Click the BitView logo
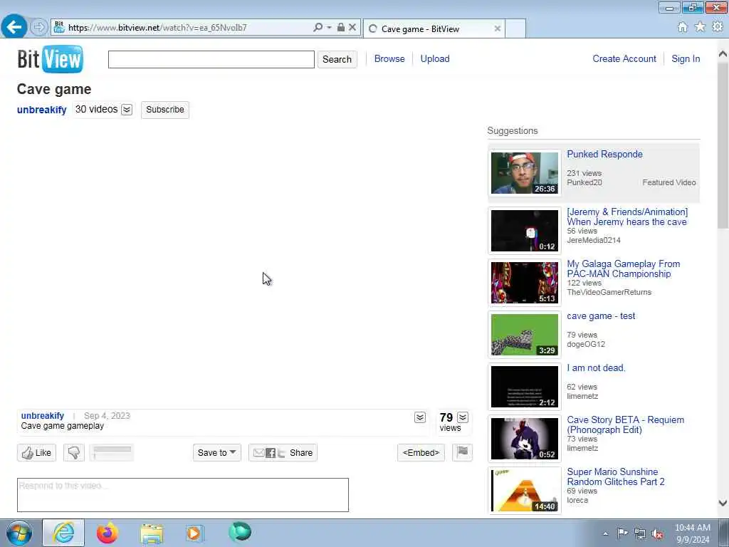The width and height of the screenshot is (729, 547). pos(51,59)
